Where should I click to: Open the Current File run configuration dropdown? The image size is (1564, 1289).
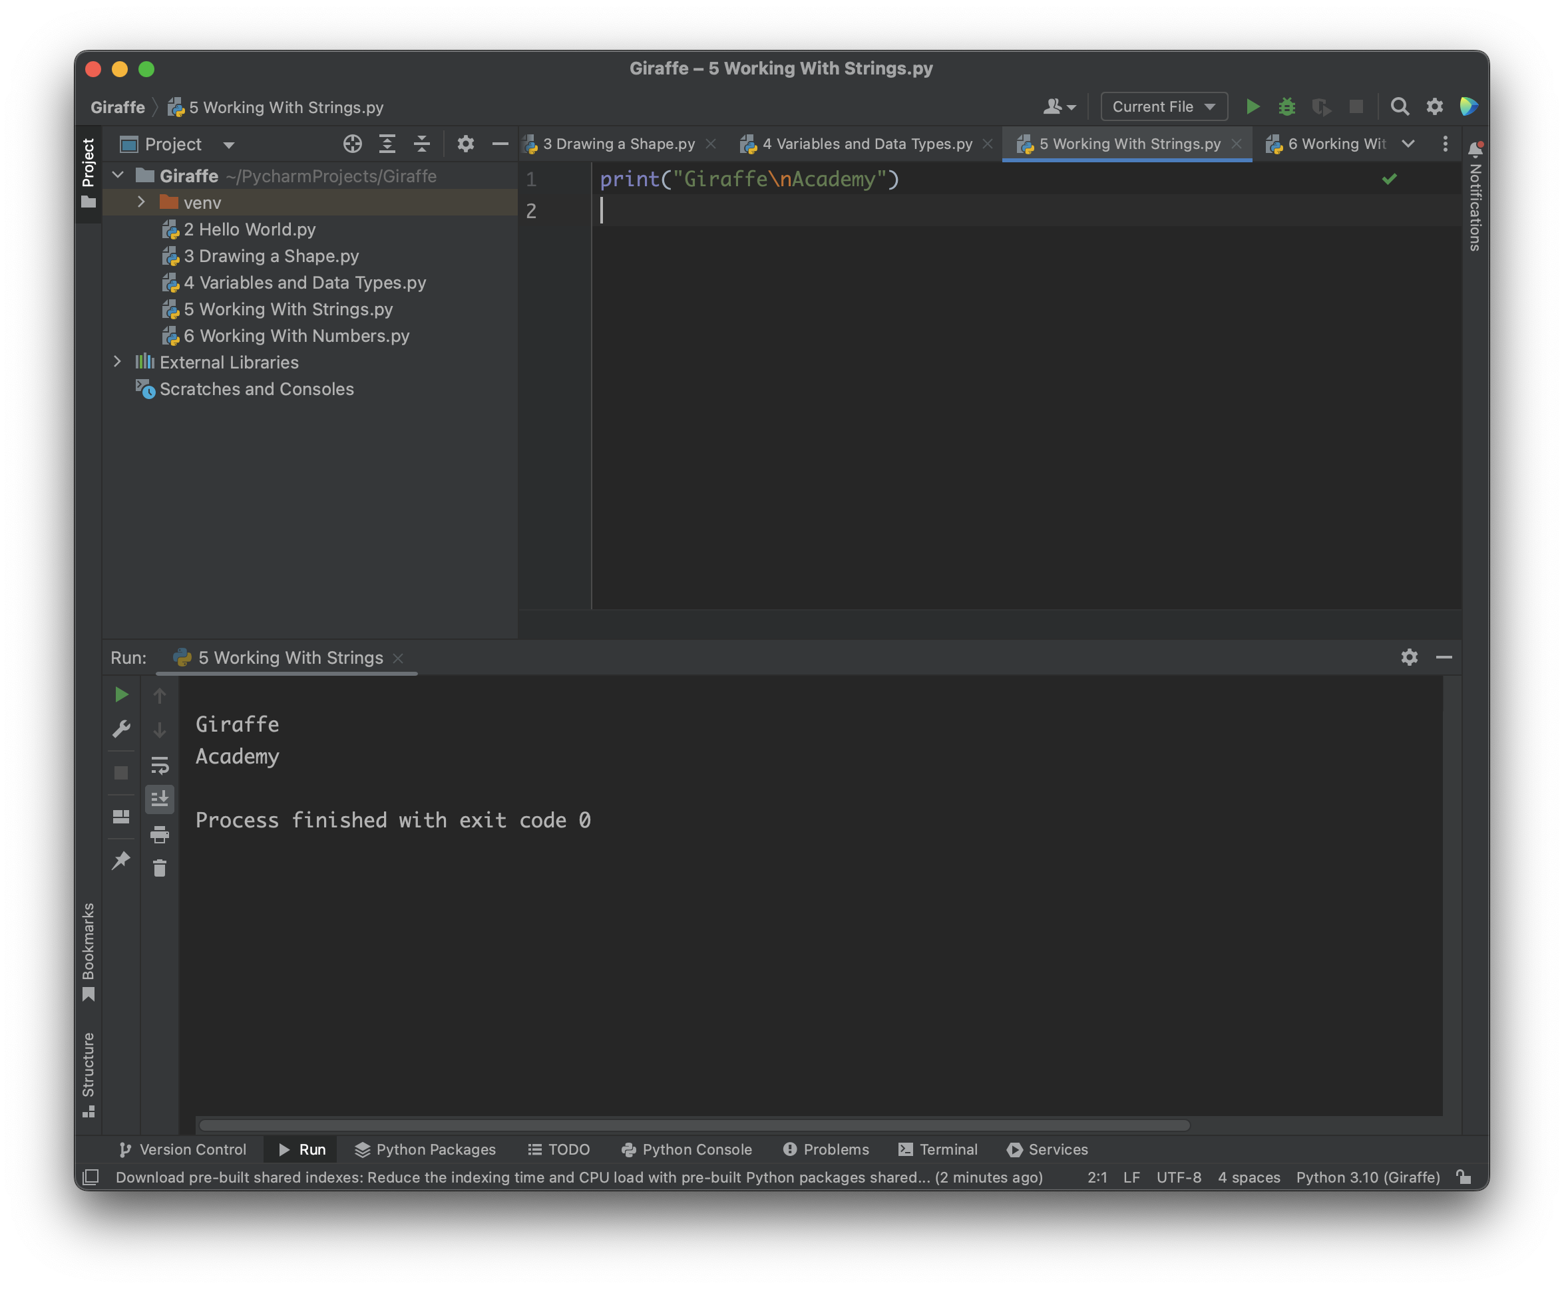pyautogui.click(x=1163, y=107)
